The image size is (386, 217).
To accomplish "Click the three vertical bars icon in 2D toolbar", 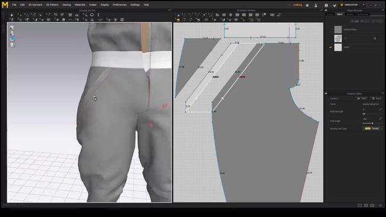I will coord(272,15).
